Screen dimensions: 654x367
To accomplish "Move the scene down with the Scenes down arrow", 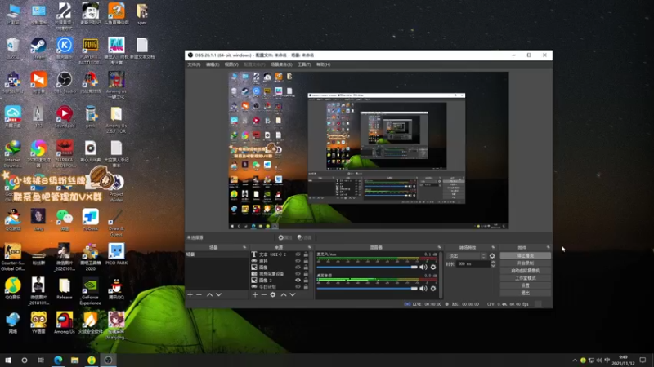I will coord(218,294).
